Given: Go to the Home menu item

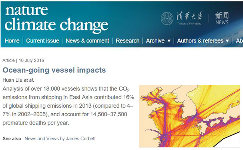Looking at the screenshot, I should click(12, 40).
